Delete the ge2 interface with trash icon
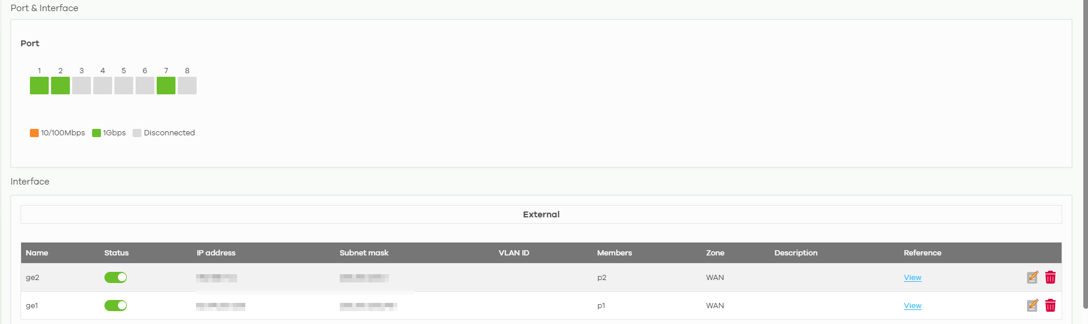This screenshot has width=1088, height=324. pyautogui.click(x=1050, y=277)
